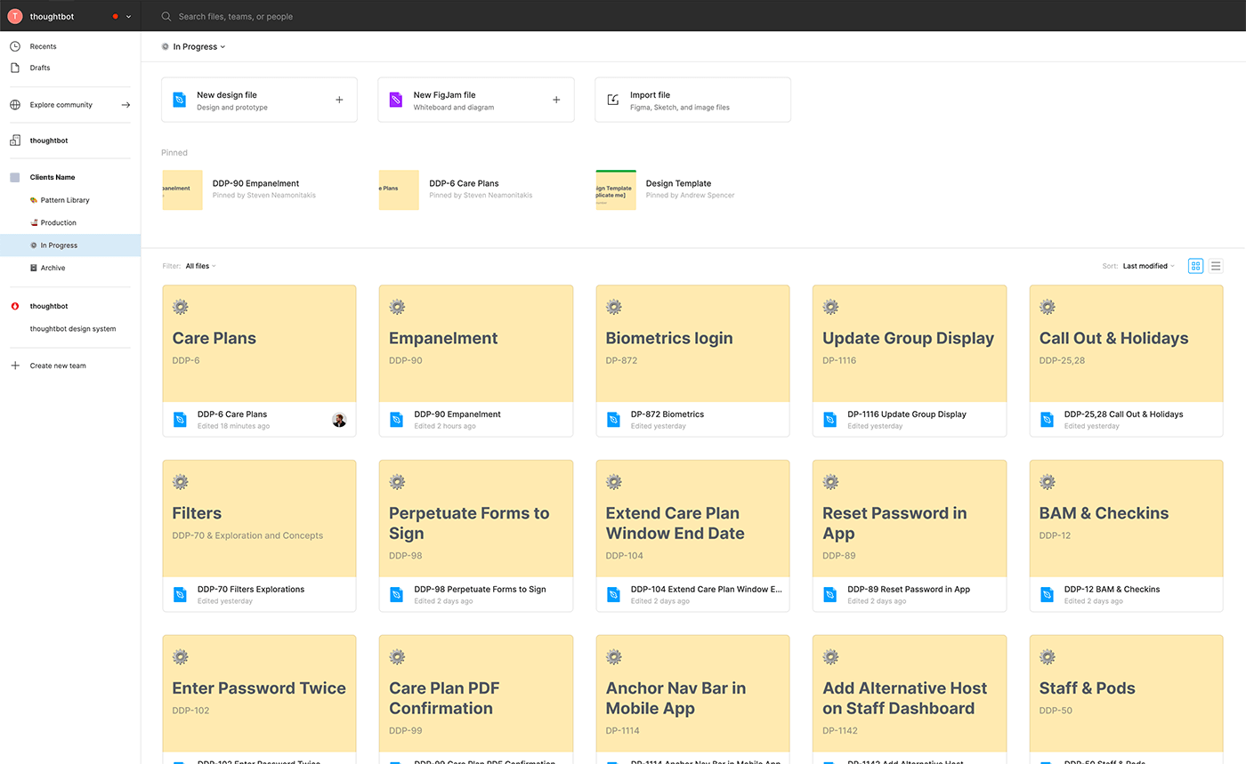
Task: Click file icon beside DDP-12 BAM & Checkins
Action: 1047,594
